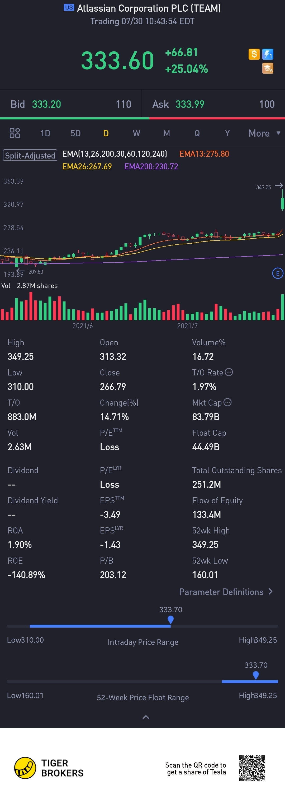This screenshot has width=285, height=808.
Task: Tap the 52-Week Price Float Range marker
Action: [x=256, y=675]
